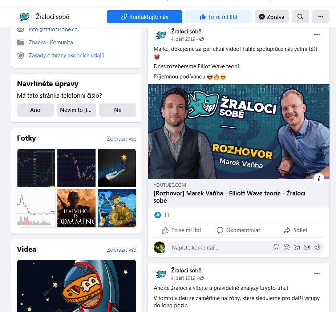Open the page search magnifier icon
The height and width of the screenshot is (312, 336).
(x=300, y=17)
